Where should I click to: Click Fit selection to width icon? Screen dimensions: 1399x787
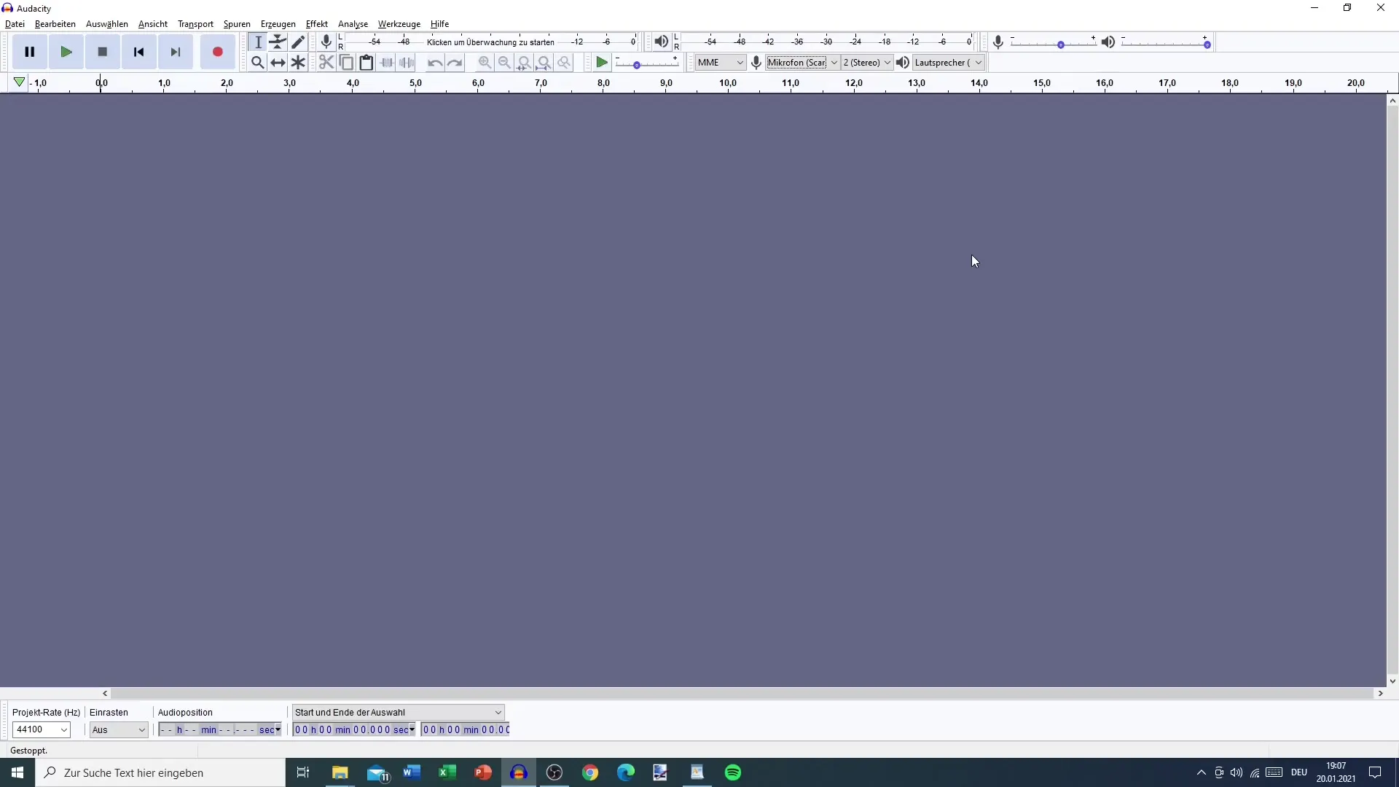coord(524,63)
